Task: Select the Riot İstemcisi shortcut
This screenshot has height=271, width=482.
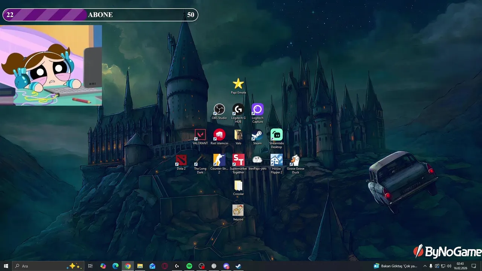Action: 219,137
